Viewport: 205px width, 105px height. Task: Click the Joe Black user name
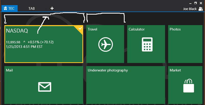pos(190,9)
